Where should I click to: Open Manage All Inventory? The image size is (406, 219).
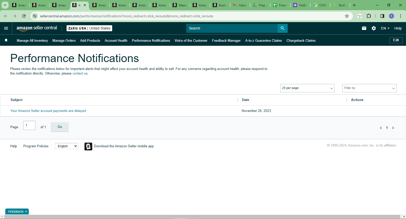point(32,40)
